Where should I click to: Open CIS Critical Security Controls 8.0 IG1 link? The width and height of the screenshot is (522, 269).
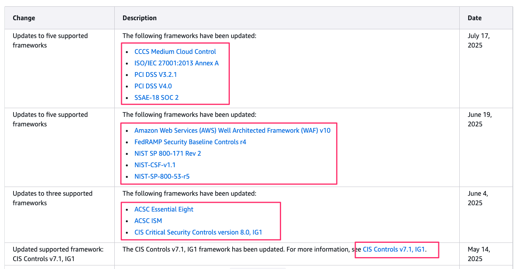coord(198,232)
